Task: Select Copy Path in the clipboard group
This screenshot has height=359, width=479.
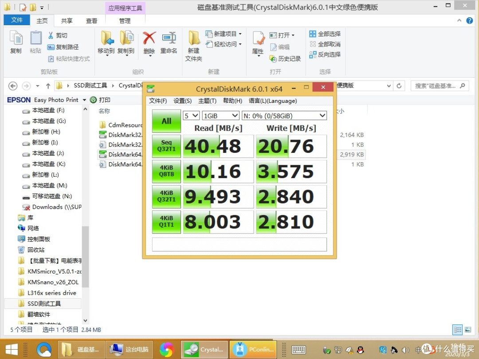Action: point(63,47)
